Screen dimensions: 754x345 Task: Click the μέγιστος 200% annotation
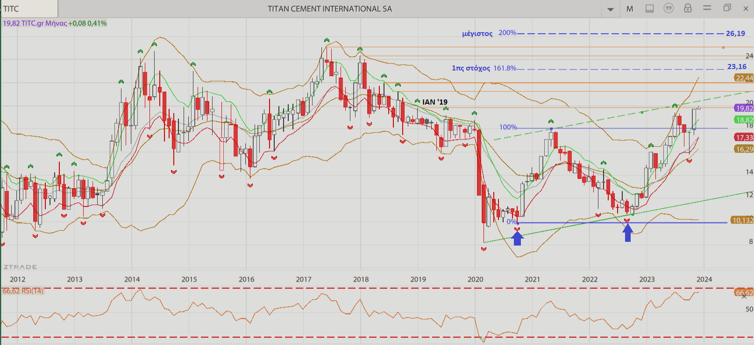pos(489,33)
